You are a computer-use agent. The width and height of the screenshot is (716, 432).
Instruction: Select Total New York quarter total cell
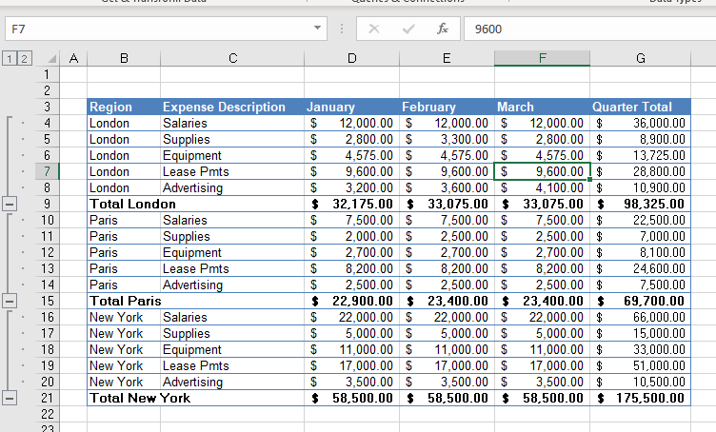point(639,398)
